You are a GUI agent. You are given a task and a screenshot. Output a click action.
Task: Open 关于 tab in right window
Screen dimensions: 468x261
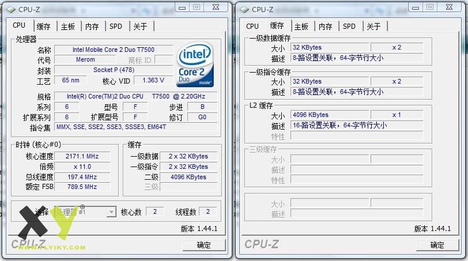click(x=373, y=27)
